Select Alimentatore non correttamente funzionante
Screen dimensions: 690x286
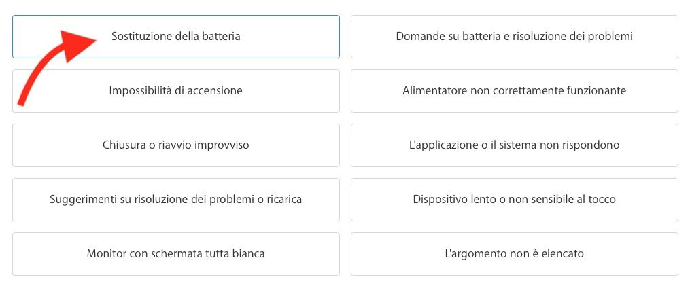514,91
